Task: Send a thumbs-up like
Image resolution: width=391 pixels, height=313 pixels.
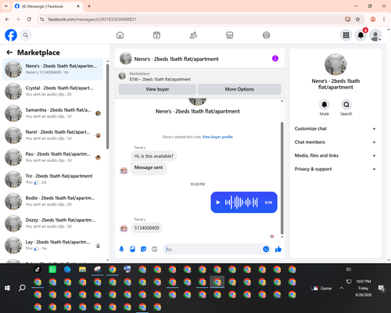Action: 278,250
